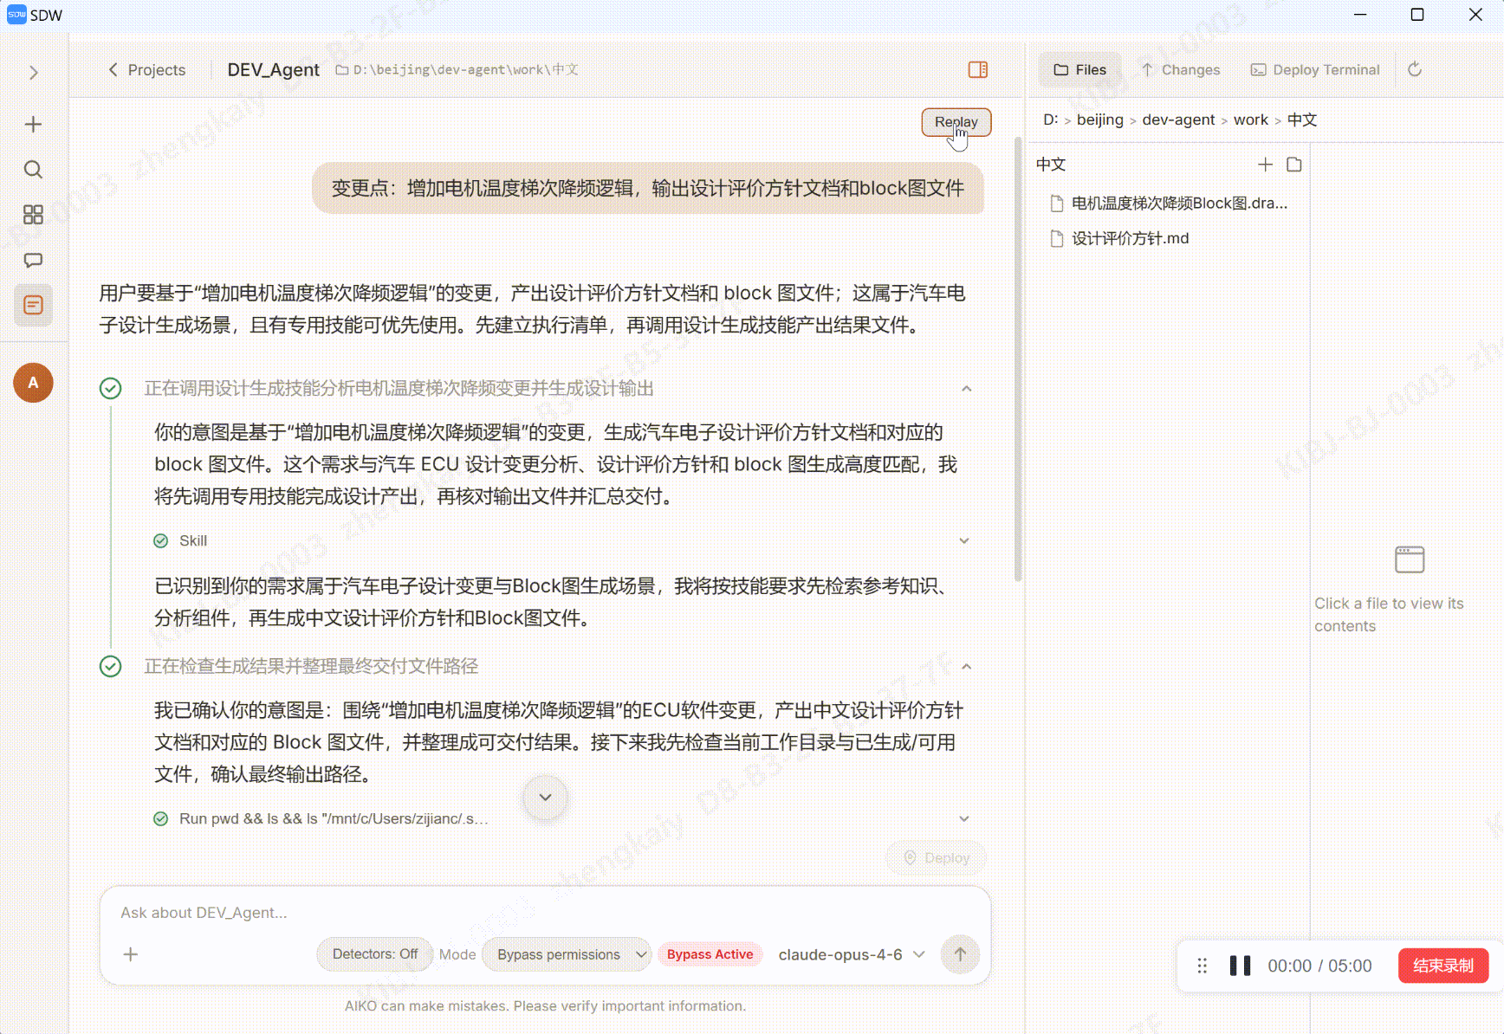The width and height of the screenshot is (1504, 1034).
Task: Click breadcrumb drive D:
Action: point(1050,120)
